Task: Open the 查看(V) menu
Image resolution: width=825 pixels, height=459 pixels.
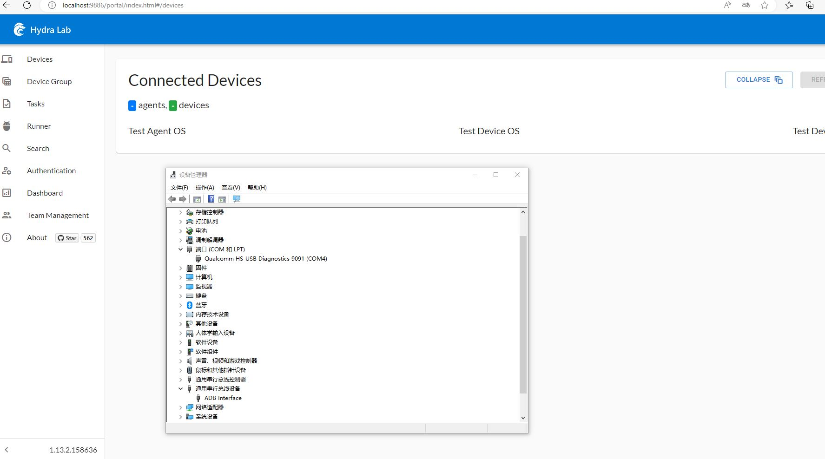Action: coord(231,187)
